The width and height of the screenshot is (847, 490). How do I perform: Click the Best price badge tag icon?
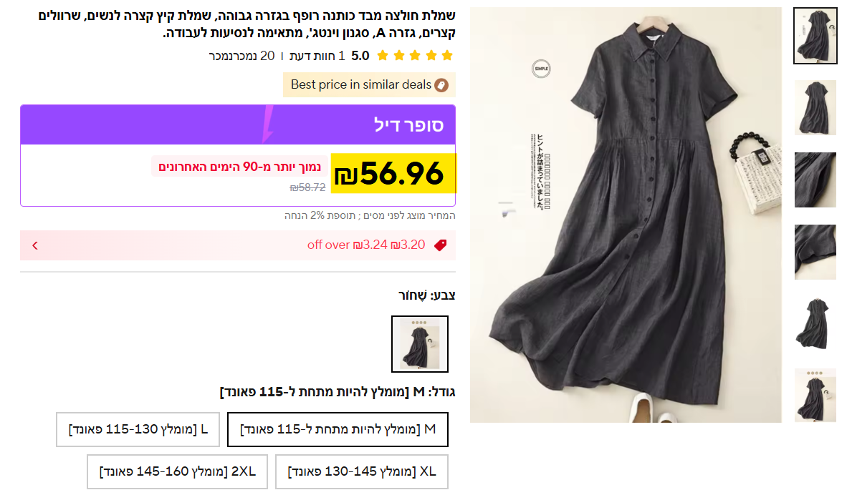click(x=441, y=85)
